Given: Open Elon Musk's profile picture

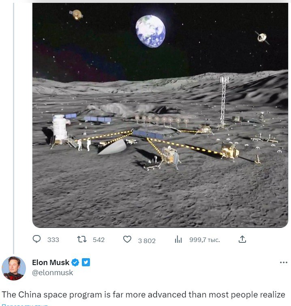Looking at the screenshot, I should (x=14, y=268).
